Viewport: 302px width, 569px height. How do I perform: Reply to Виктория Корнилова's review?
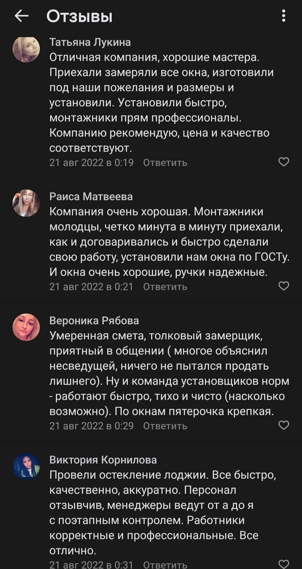(x=165, y=564)
